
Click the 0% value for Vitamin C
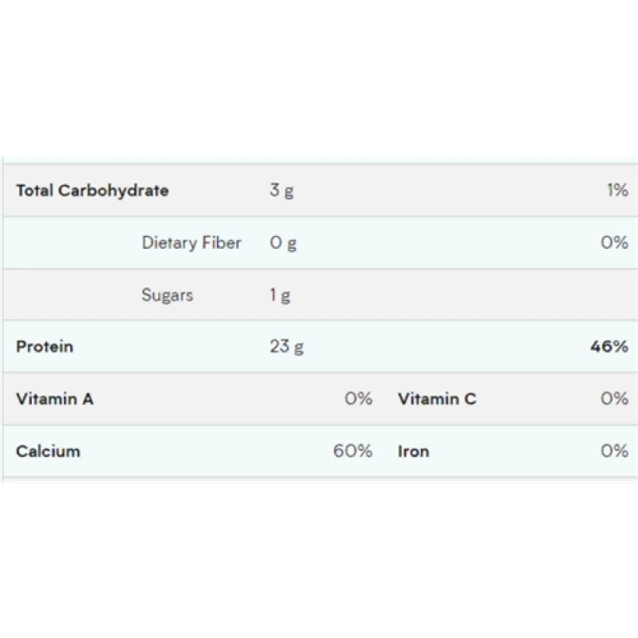point(615,399)
